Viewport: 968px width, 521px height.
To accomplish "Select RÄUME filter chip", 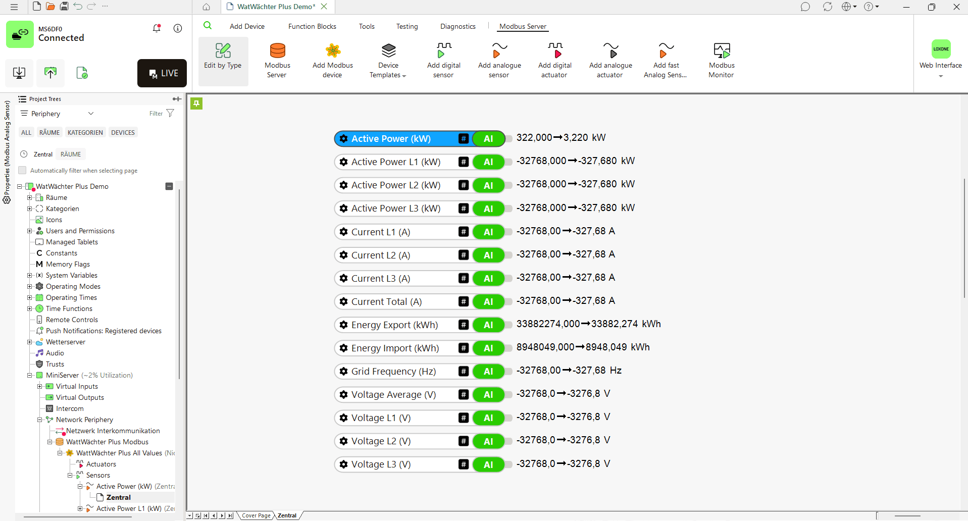I will click(x=49, y=132).
